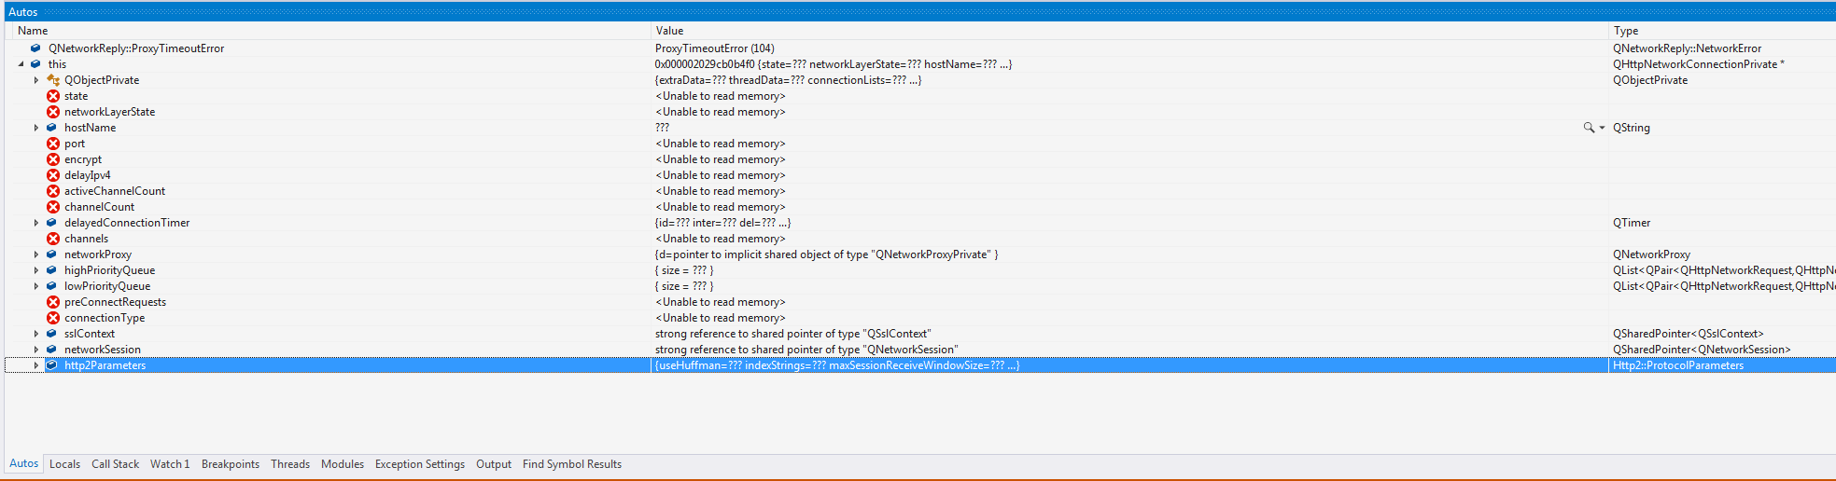Open the Breakpoints tab
Image resolution: width=1836 pixels, height=481 pixels.
point(231,464)
